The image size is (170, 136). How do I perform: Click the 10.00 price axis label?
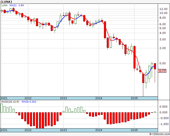point(163,13)
